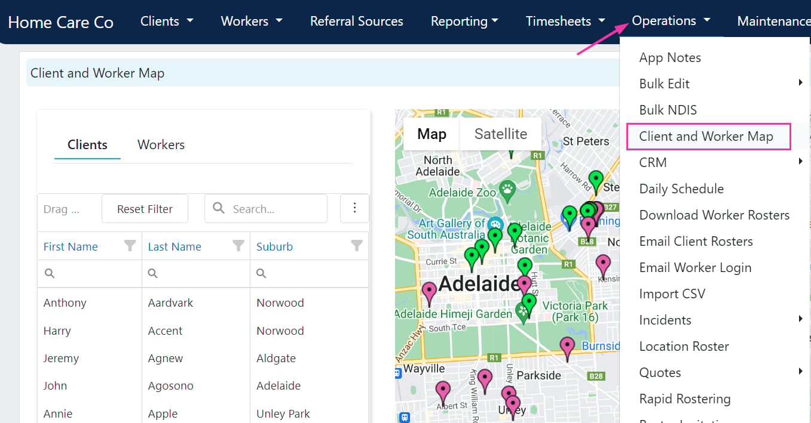Click the First Name filter input
This screenshot has width=811, height=423.
pyautogui.click(x=90, y=273)
